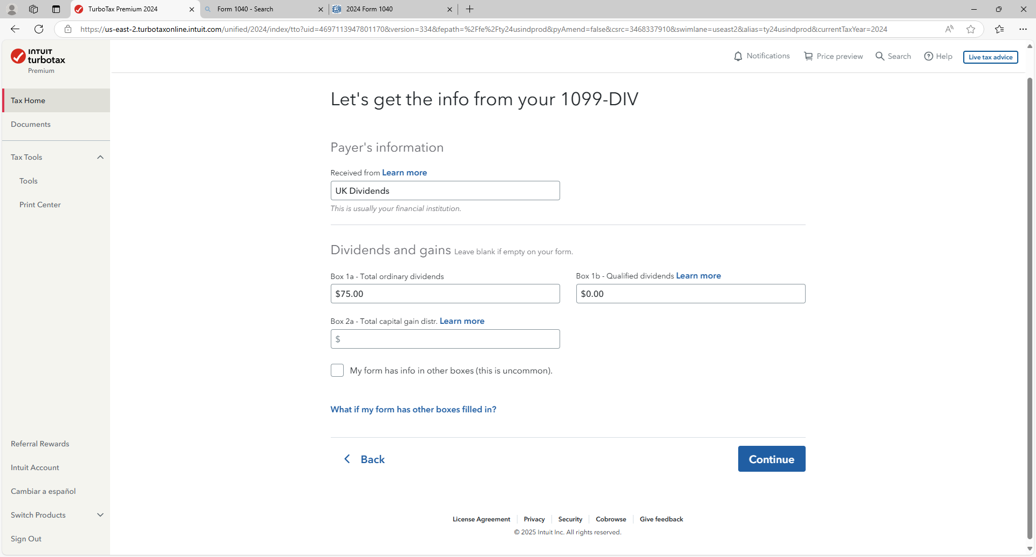Click the browser refresh icon
This screenshot has height=557, width=1036.
(39, 29)
